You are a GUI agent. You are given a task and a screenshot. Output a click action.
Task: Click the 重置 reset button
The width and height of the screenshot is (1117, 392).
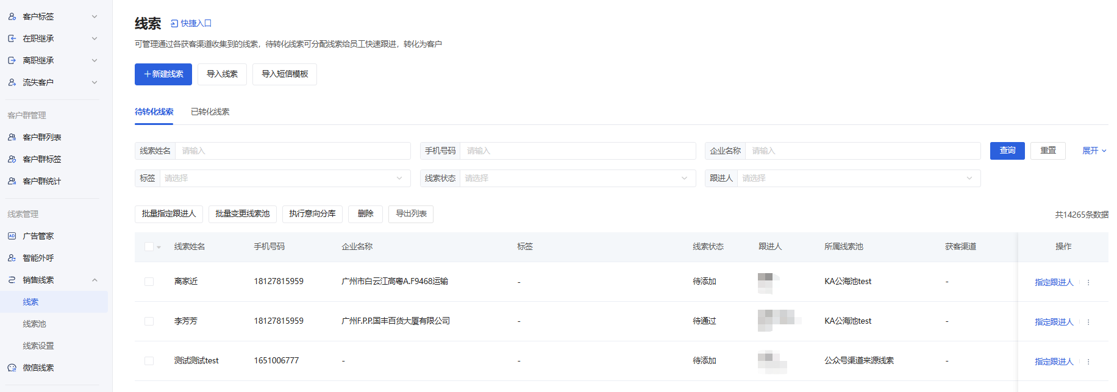coord(1048,151)
